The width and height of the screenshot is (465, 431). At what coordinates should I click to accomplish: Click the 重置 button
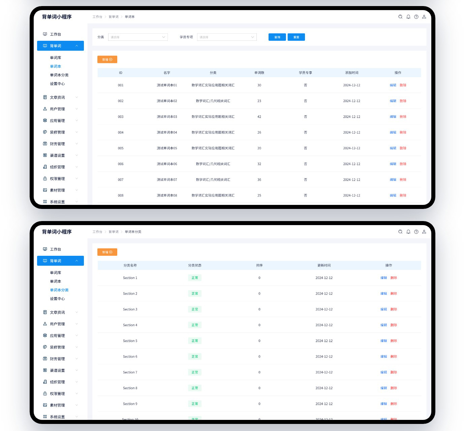point(296,37)
